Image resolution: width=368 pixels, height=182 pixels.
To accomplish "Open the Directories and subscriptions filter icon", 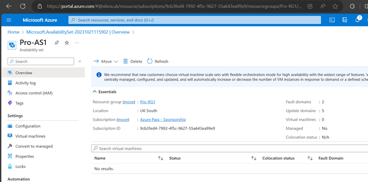I will click(x=345, y=20).
